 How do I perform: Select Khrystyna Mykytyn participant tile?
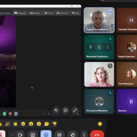coord(99,101)
